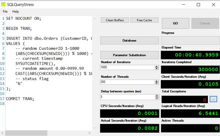Focus the Number of Iterations field
220x136 pixels.
coord(127,67)
